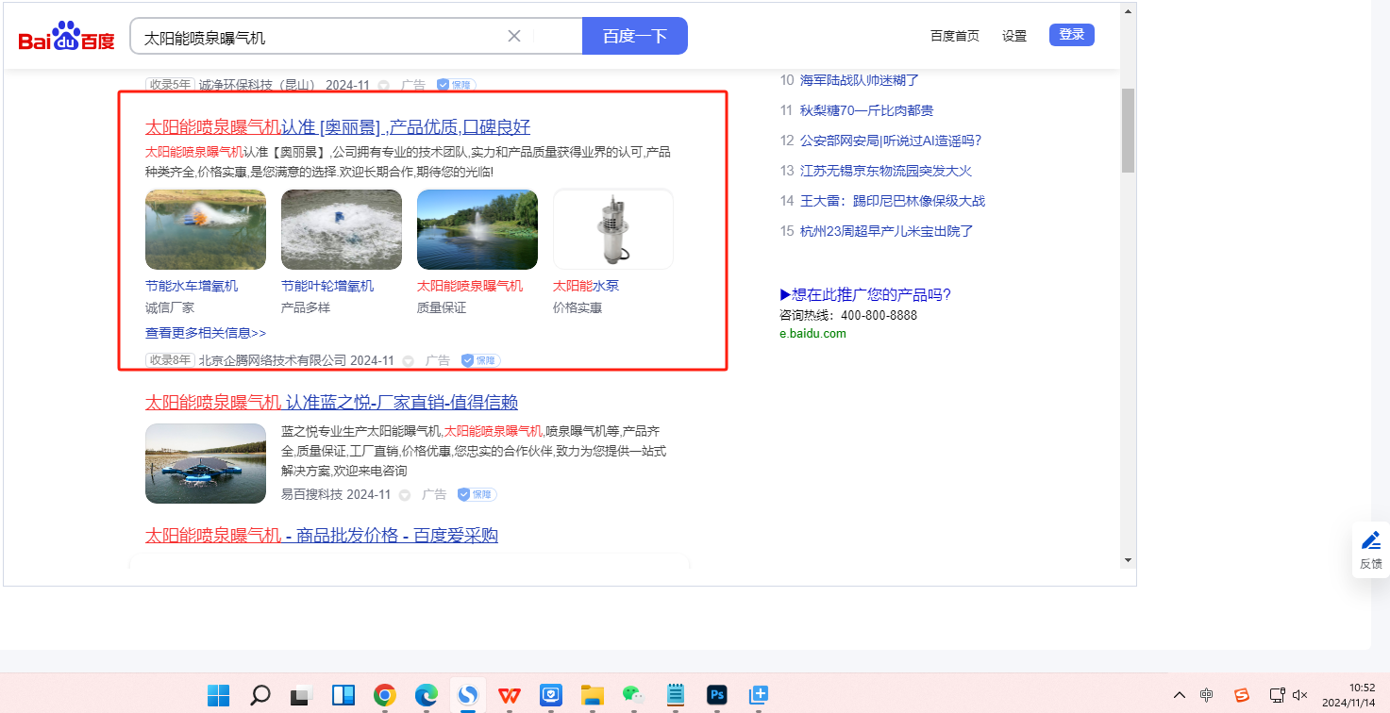Click the page's vertical scrollbar thumb
This screenshot has width=1390, height=713.
pos(1128,130)
